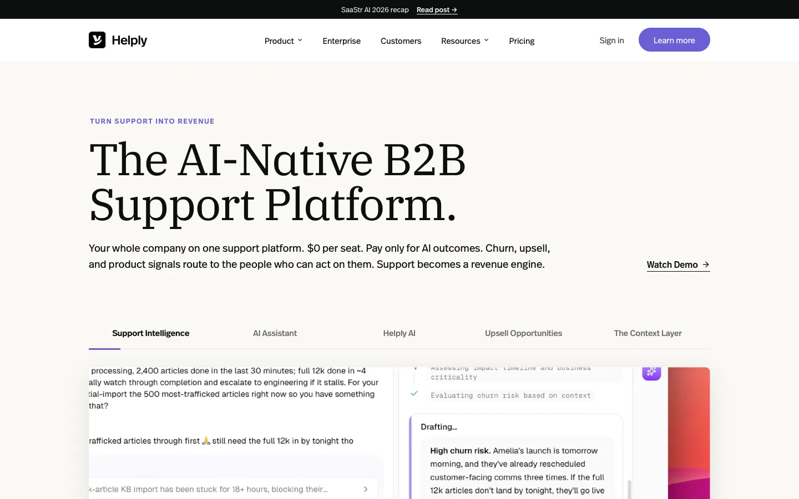Image resolution: width=799 pixels, height=499 pixels.
Task: Click the Helply logo icon
Action: (97, 40)
